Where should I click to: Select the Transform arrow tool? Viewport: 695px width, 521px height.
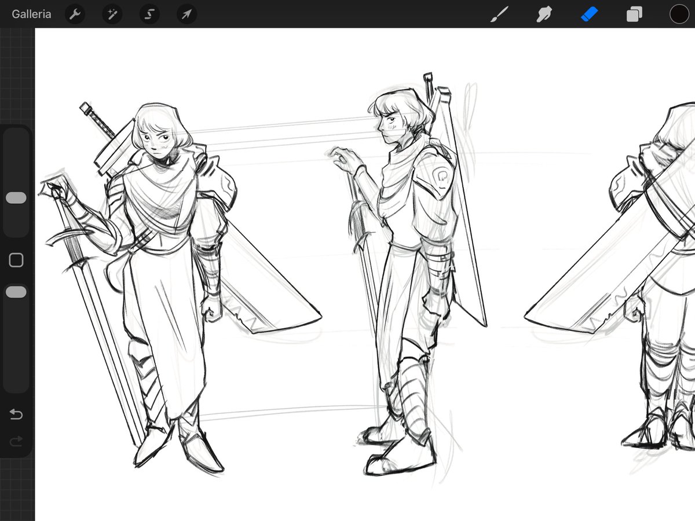tap(186, 14)
